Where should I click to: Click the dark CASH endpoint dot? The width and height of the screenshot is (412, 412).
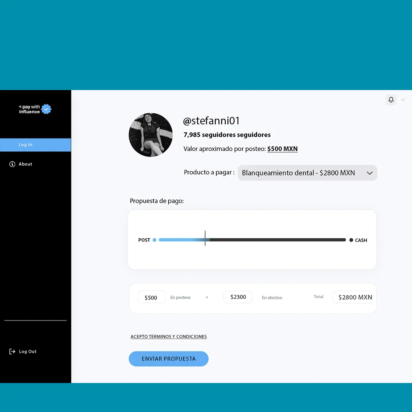point(351,240)
